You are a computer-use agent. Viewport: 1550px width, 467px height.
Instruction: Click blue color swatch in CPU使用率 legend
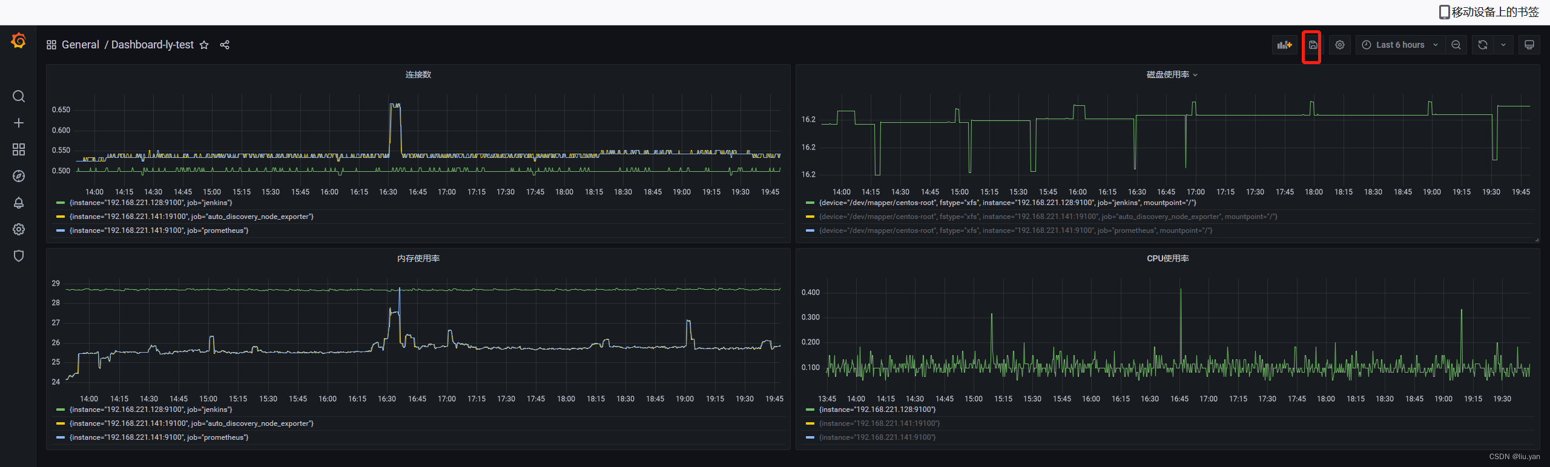click(x=810, y=437)
